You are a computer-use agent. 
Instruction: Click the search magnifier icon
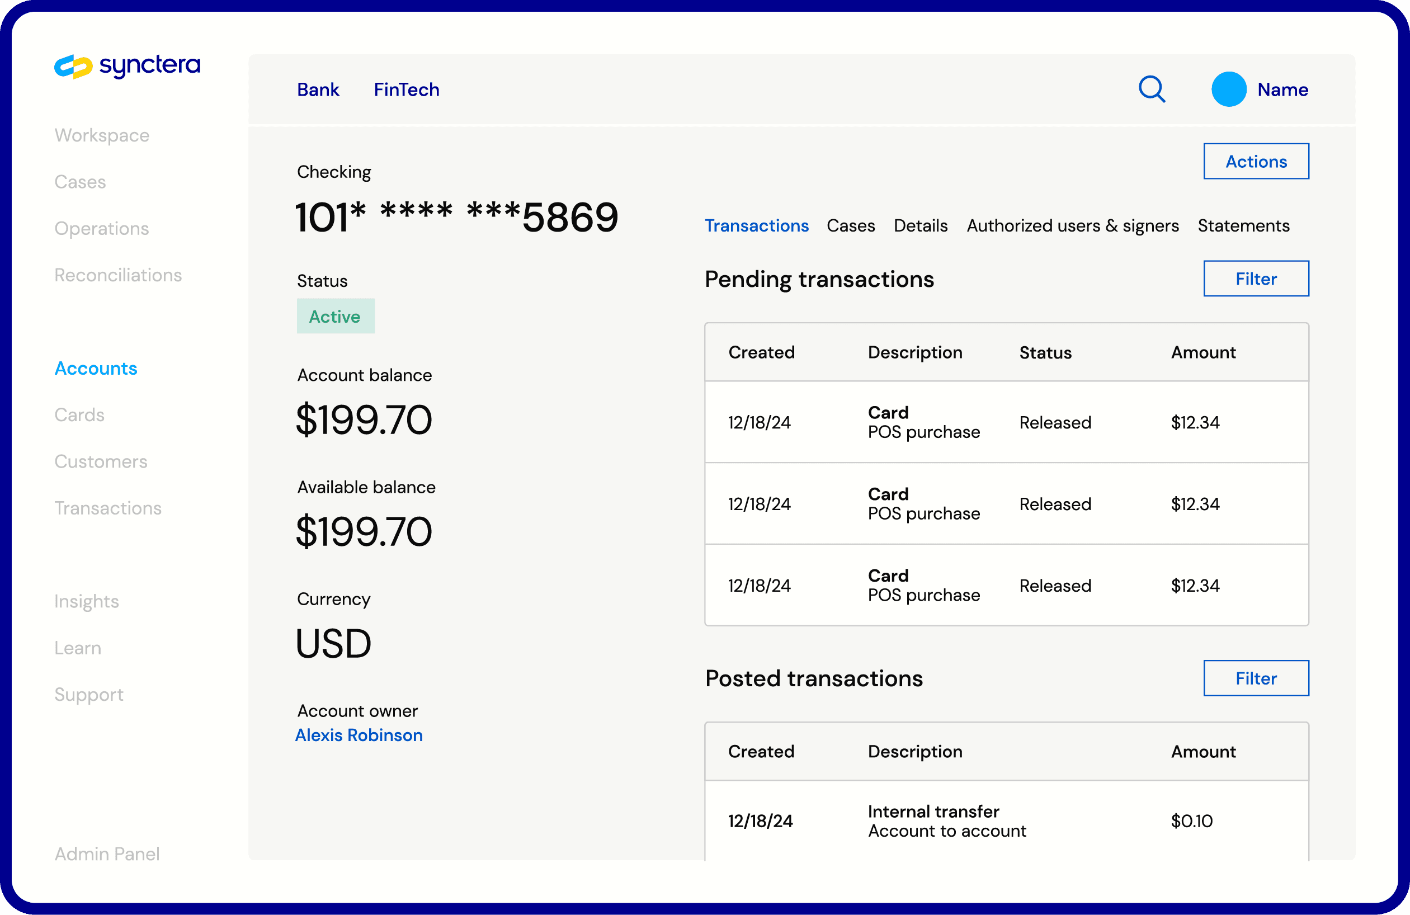coord(1151,89)
